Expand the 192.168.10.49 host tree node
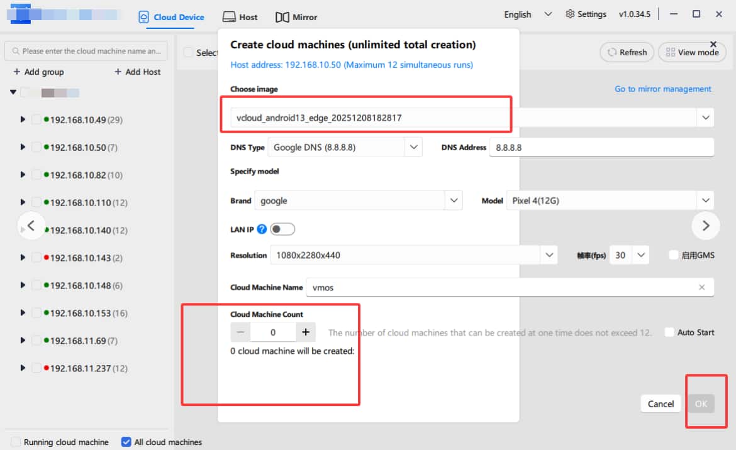The width and height of the screenshot is (736, 450). (x=23, y=119)
